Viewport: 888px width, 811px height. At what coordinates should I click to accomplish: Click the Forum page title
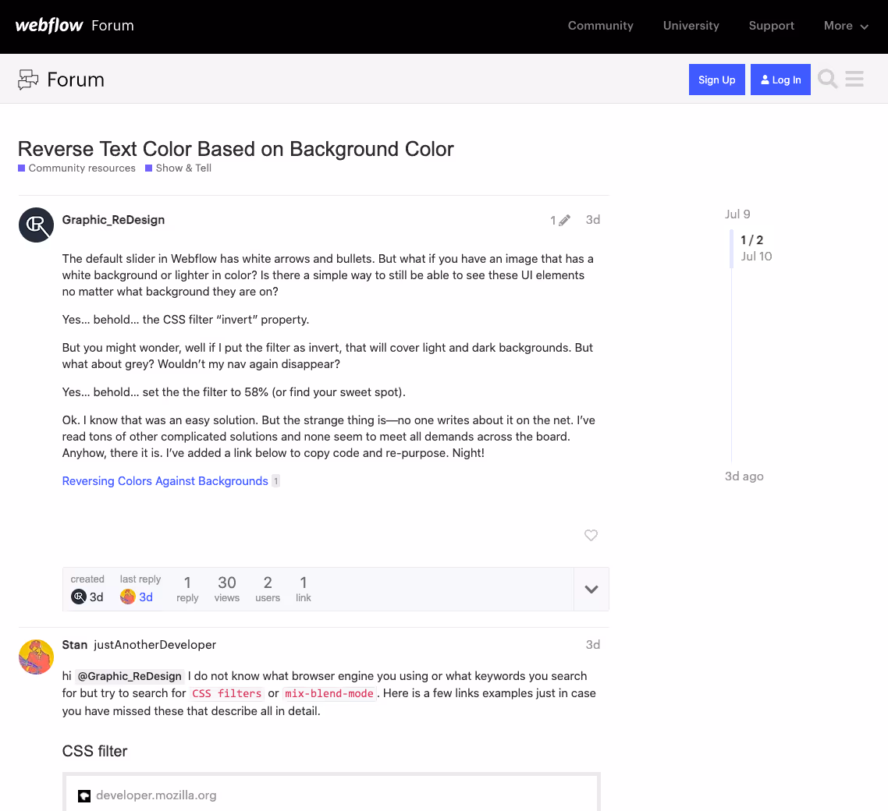tap(76, 80)
